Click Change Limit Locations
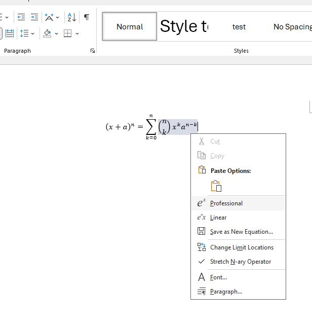 point(239,247)
